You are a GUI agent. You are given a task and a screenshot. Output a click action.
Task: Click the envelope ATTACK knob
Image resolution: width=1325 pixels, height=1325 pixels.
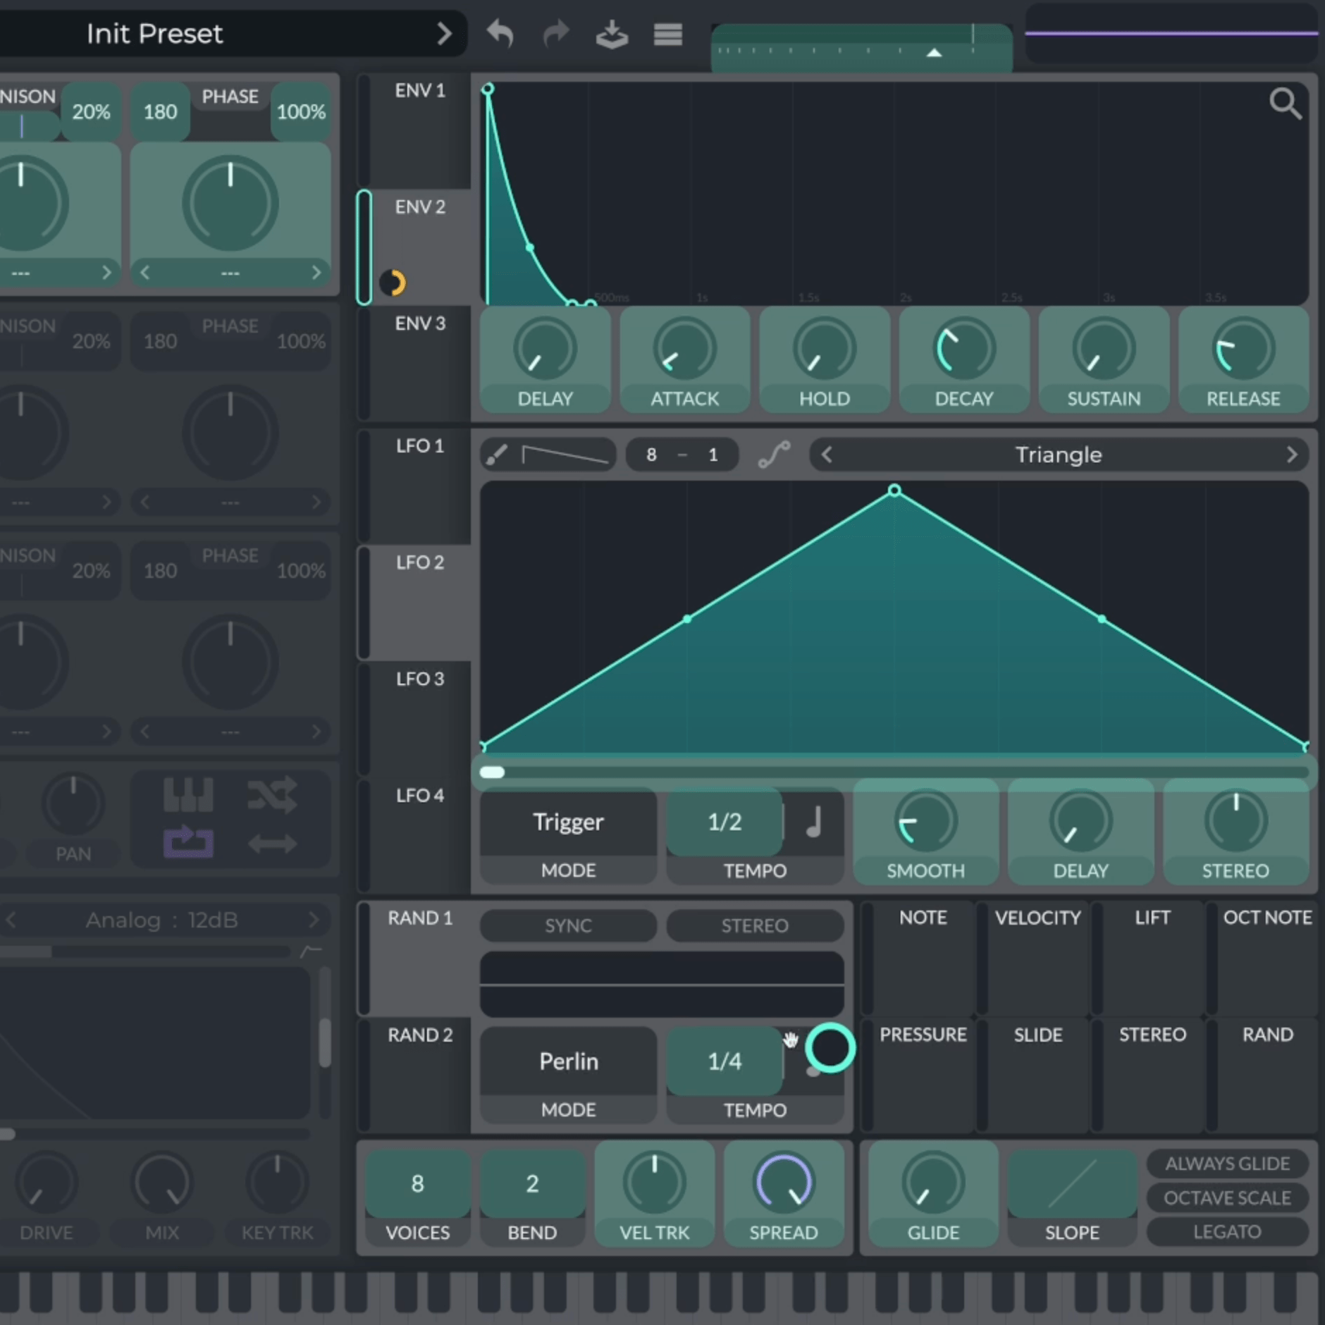coord(684,348)
